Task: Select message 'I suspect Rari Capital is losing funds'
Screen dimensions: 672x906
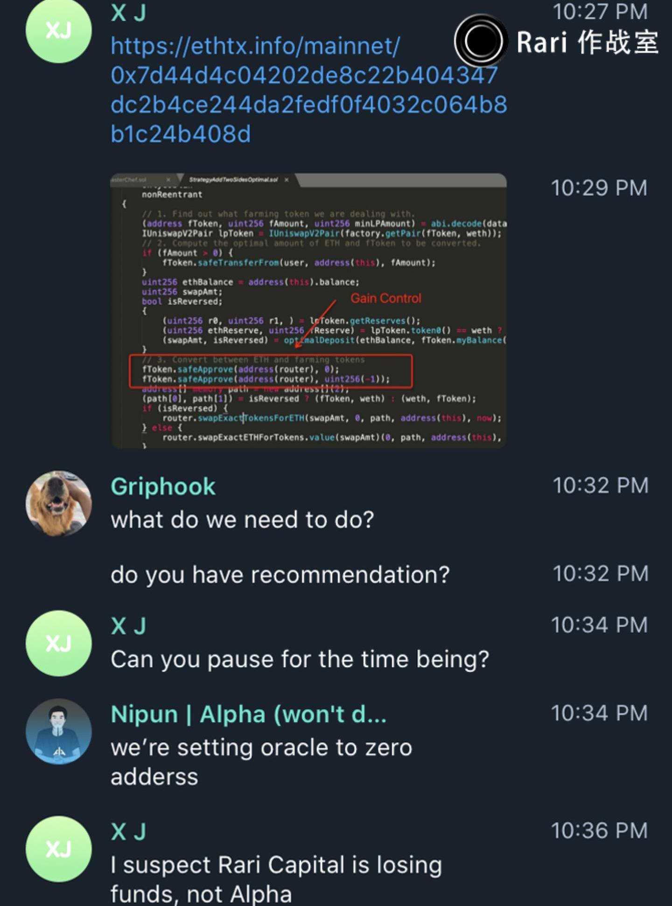Action: (x=276, y=879)
